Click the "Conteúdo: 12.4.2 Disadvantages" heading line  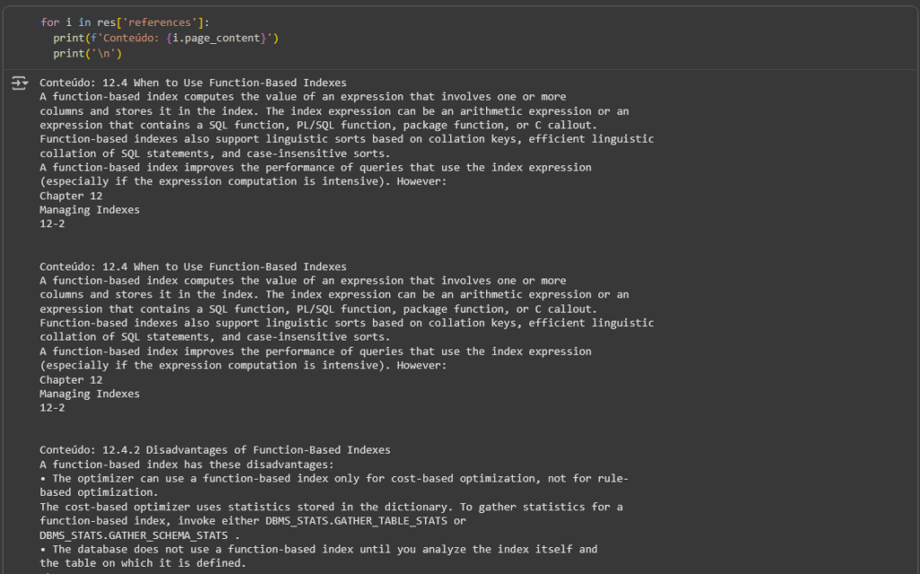(215, 450)
